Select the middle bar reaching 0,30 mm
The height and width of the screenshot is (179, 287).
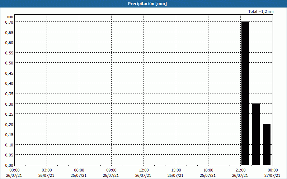[x=256, y=134]
